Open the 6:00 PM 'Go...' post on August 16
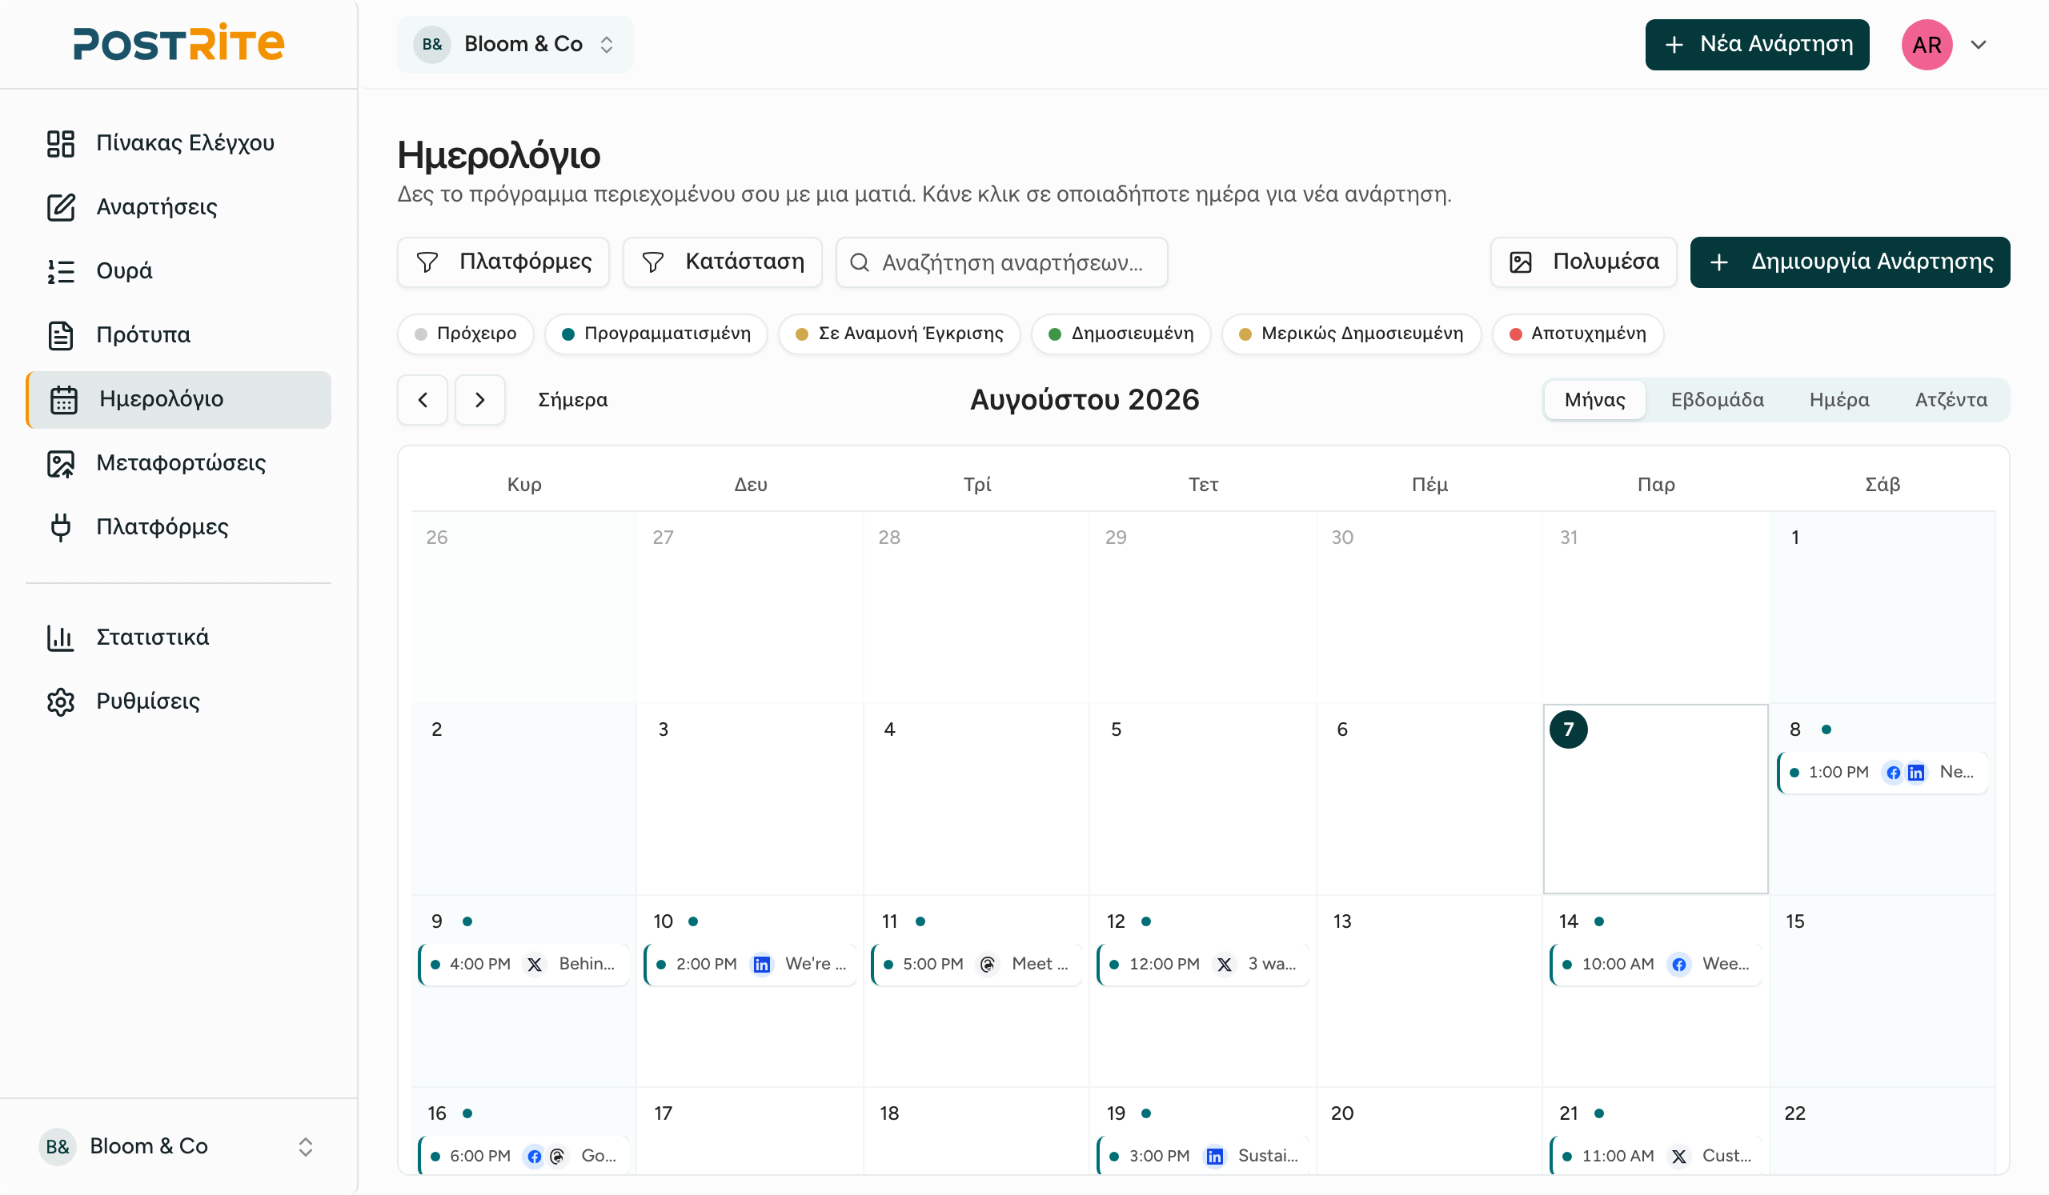Image resolution: width=2049 pixels, height=1195 pixels. [524, 1156]
